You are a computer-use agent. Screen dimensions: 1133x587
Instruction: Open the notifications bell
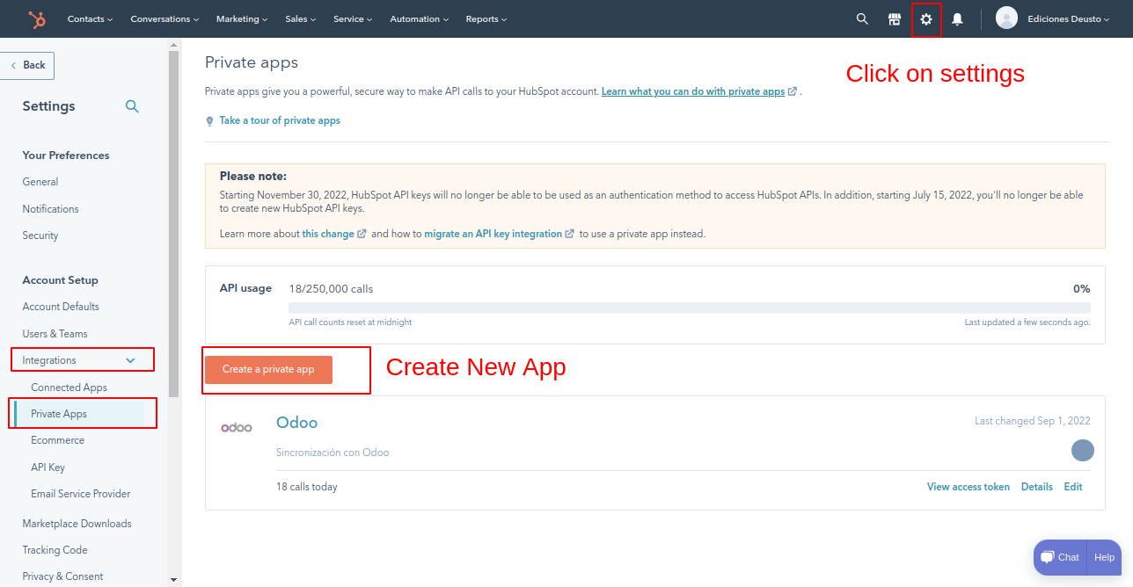tap(958, 18)
